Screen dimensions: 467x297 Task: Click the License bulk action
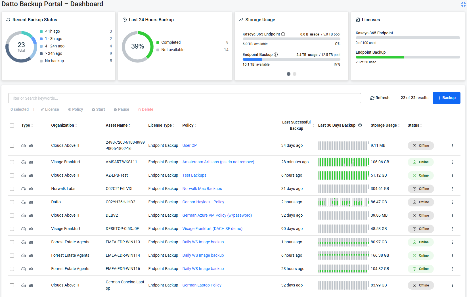50,109
